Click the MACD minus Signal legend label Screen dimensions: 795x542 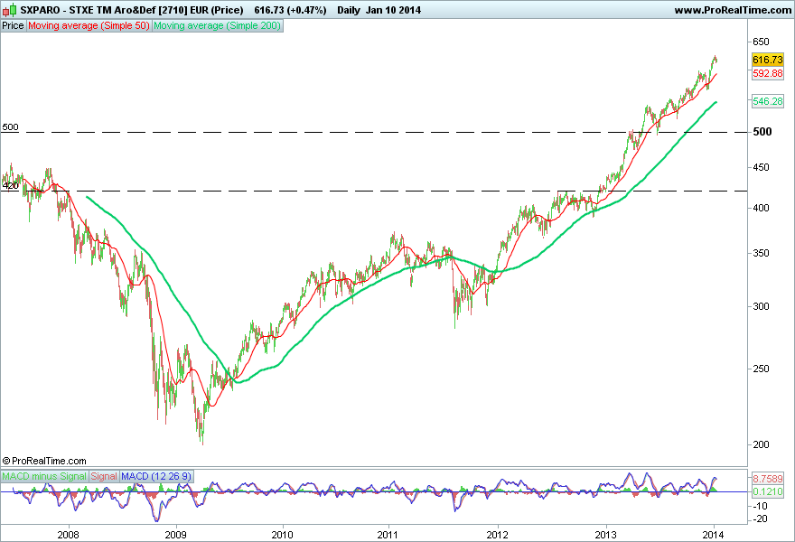click(44, 477)
